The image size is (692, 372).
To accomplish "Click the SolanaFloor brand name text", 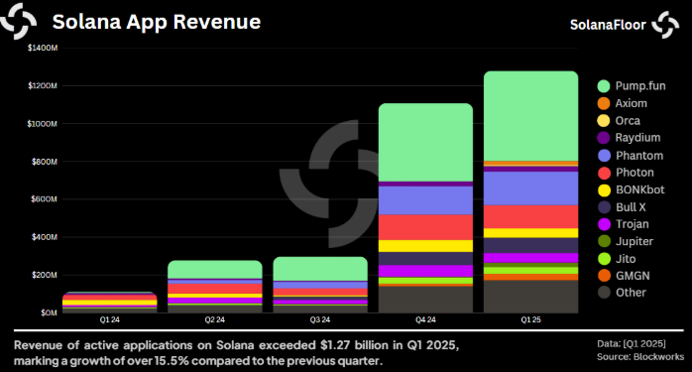I will tap(608, 25).
